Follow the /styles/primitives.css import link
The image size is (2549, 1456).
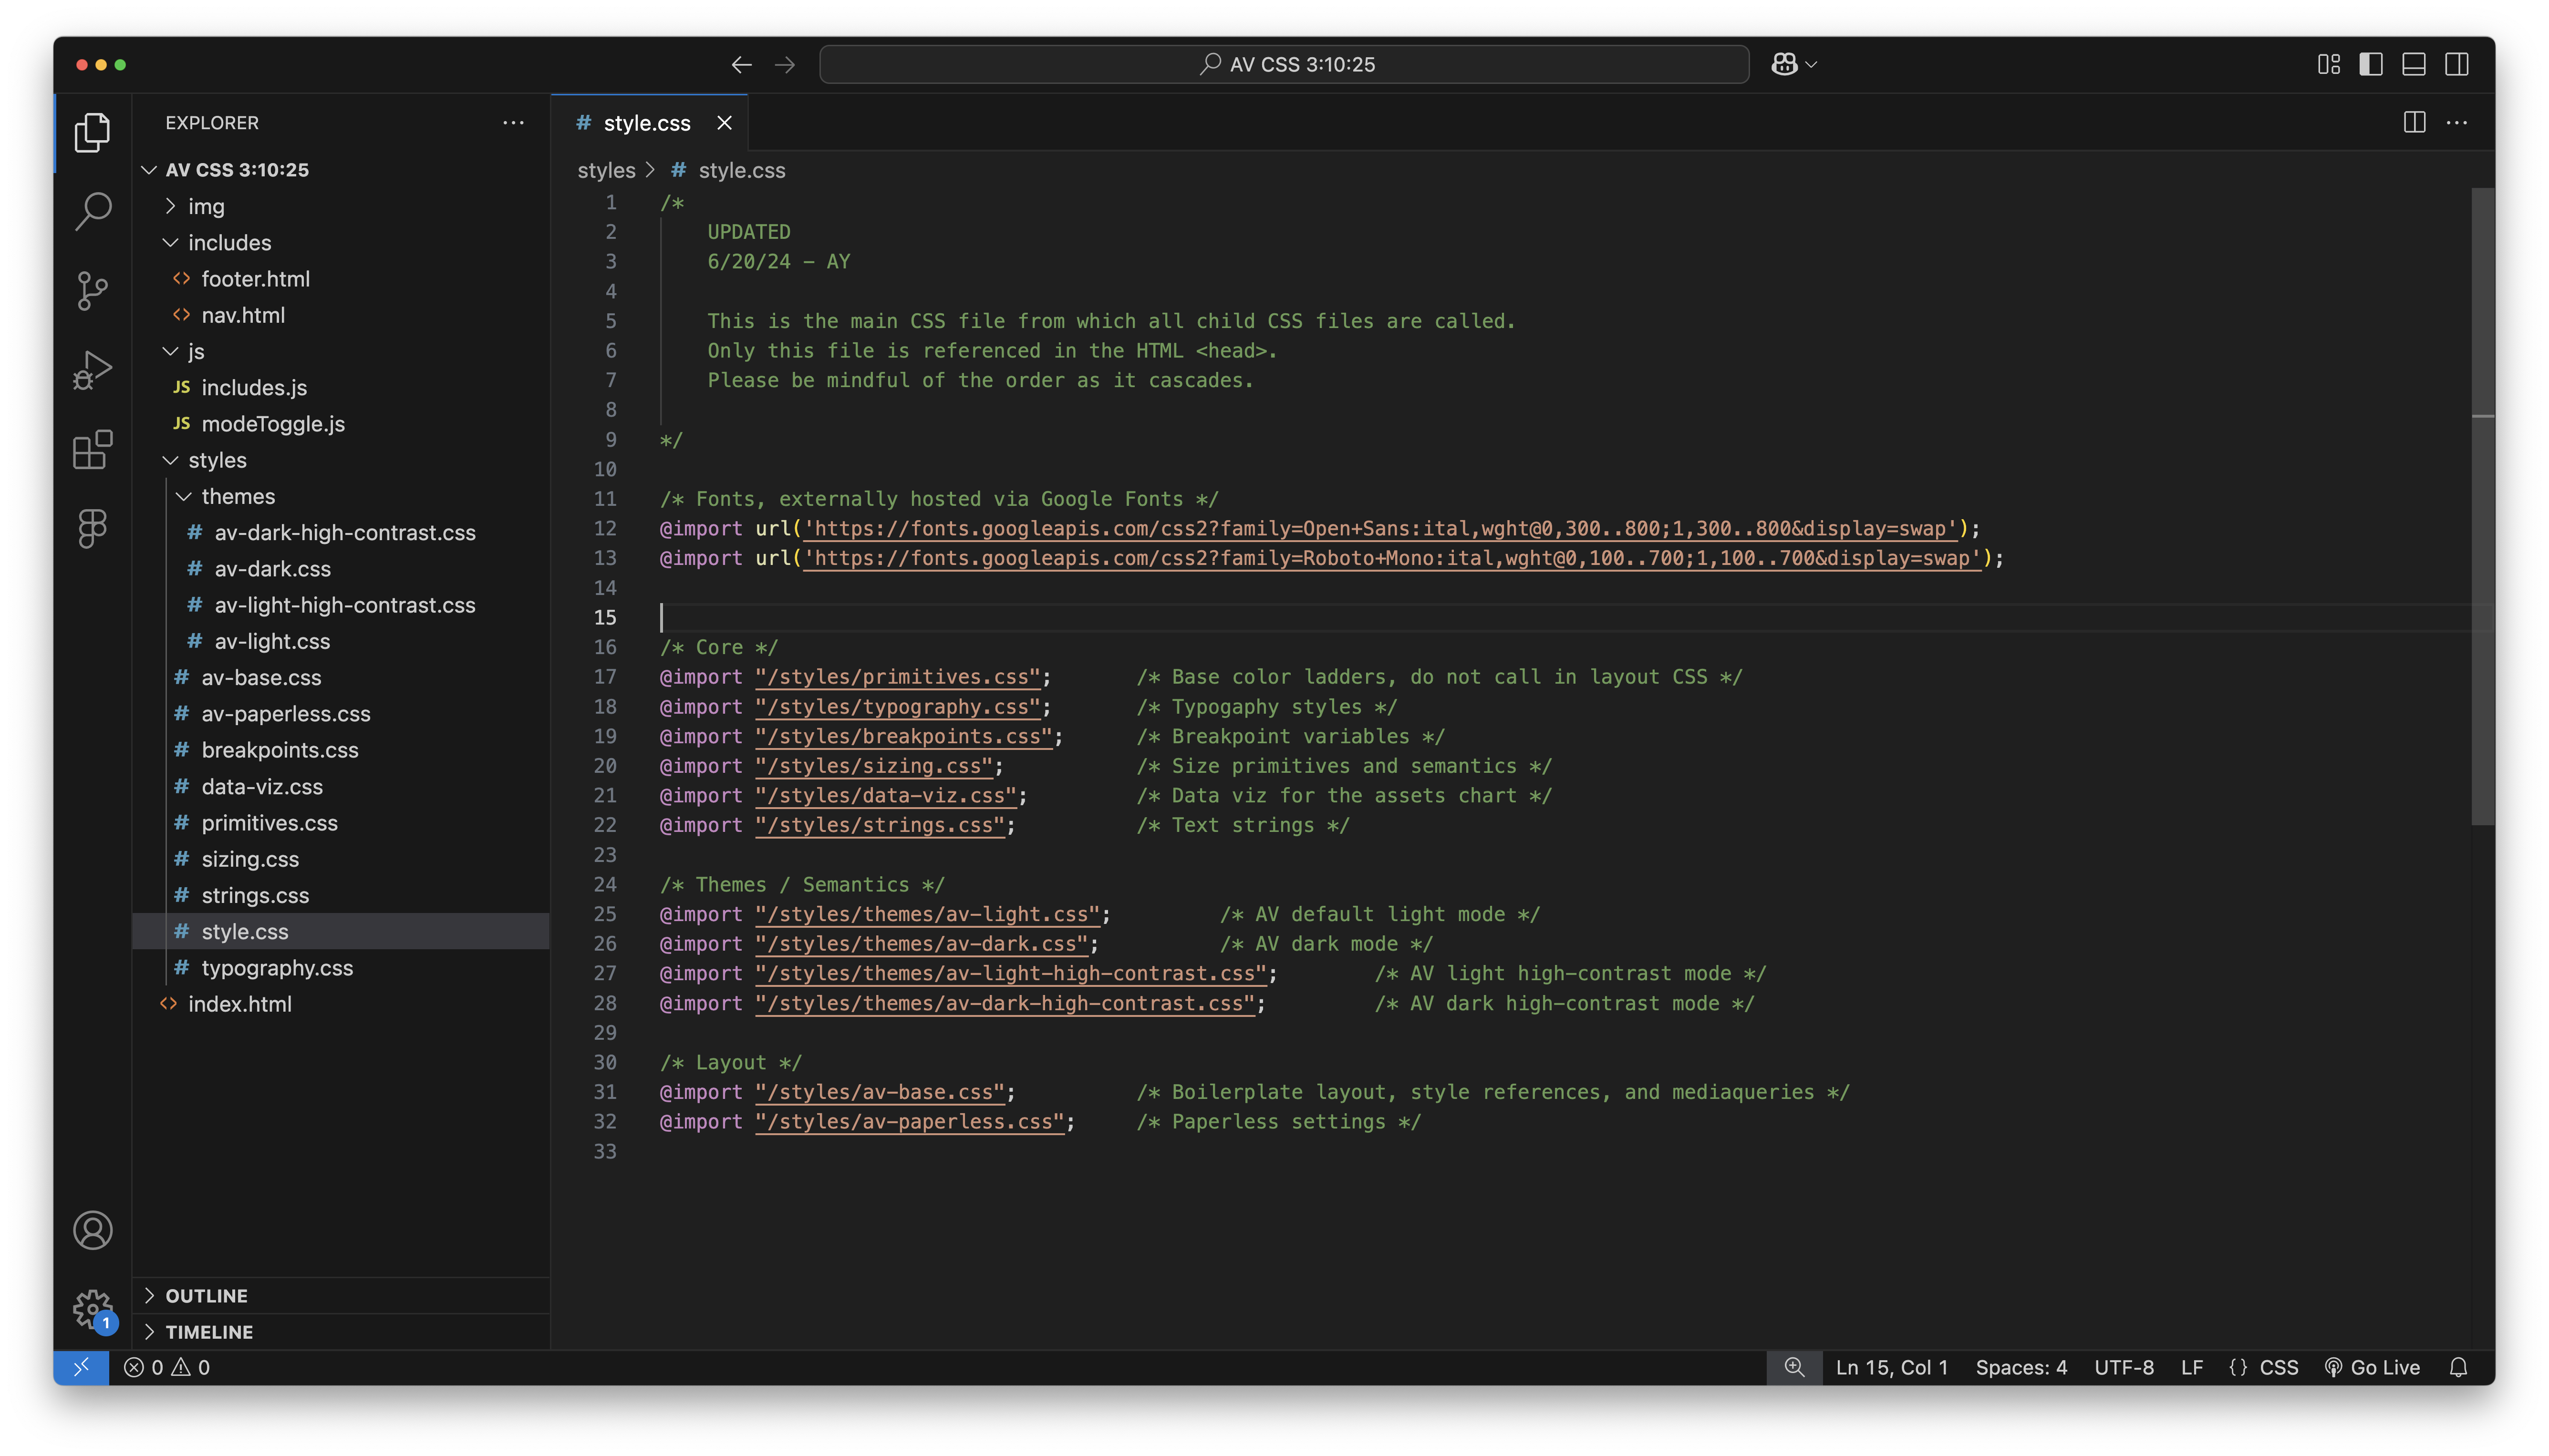[x=897, y=677]
